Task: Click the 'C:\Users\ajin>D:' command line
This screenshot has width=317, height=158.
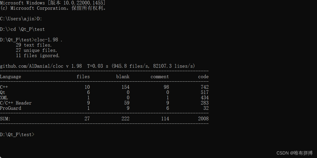Action: (x=21, y=19)
